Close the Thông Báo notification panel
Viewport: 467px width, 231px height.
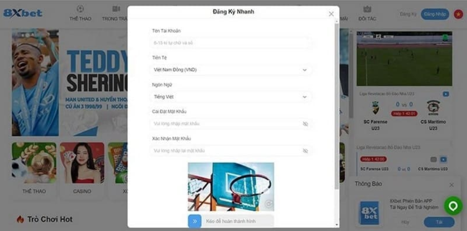(x=452, y=185)
